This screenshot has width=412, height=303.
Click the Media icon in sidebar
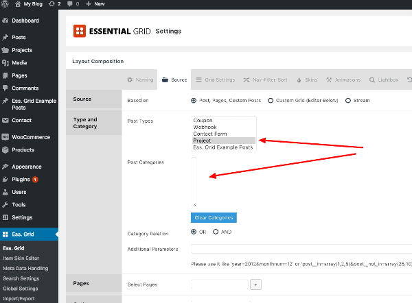click(5, 62)
